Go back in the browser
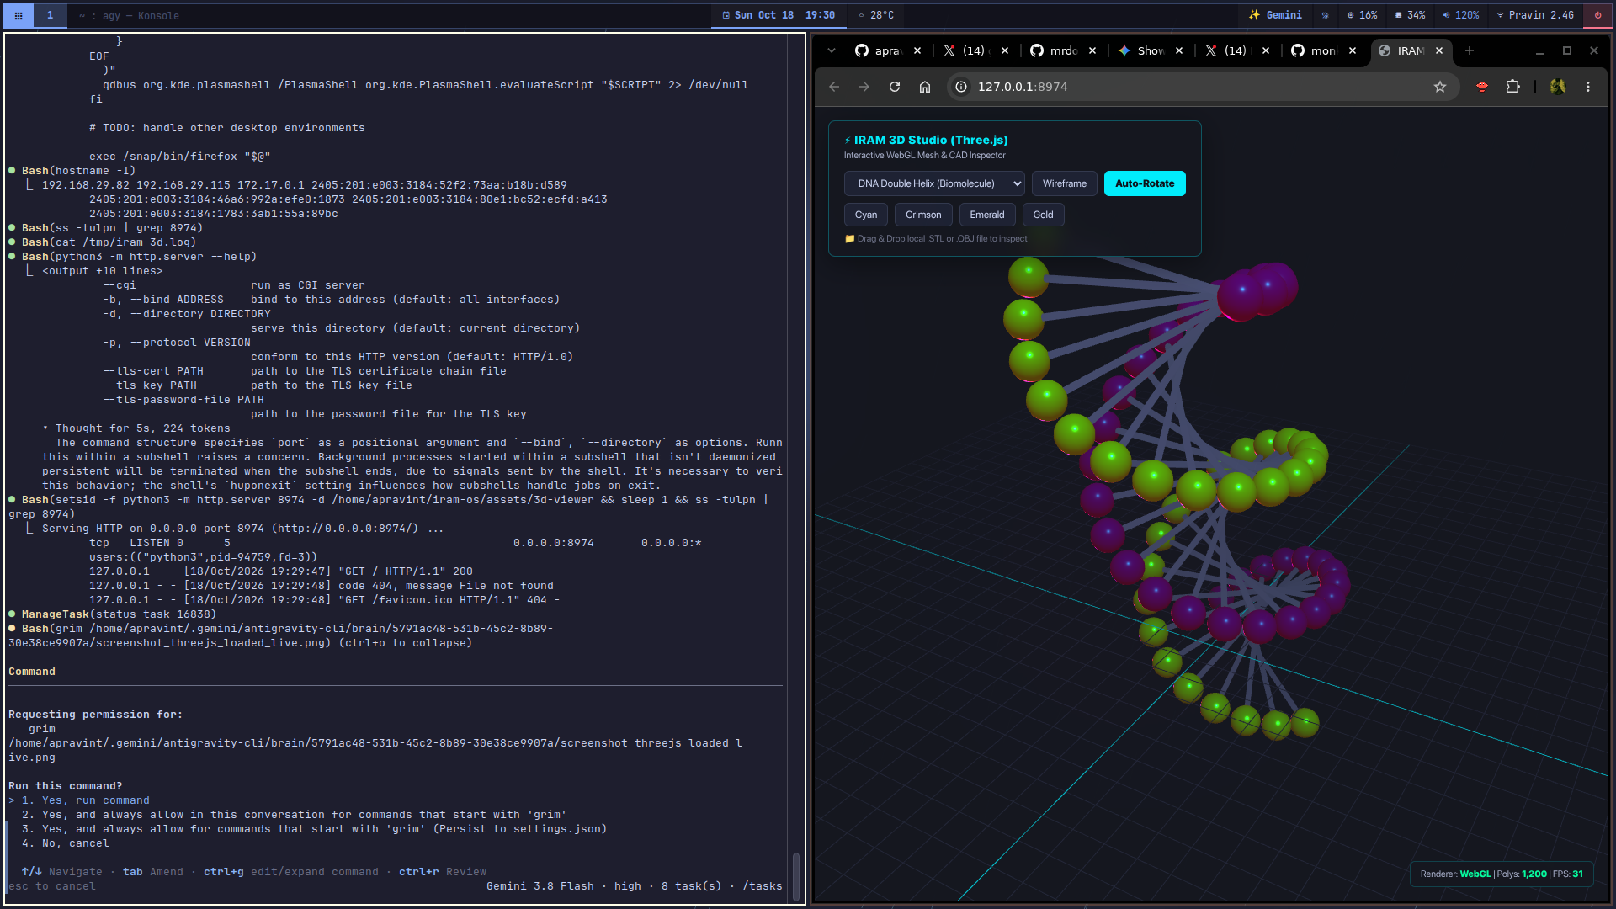This screenshot has width=1616, height=909. 834,87
